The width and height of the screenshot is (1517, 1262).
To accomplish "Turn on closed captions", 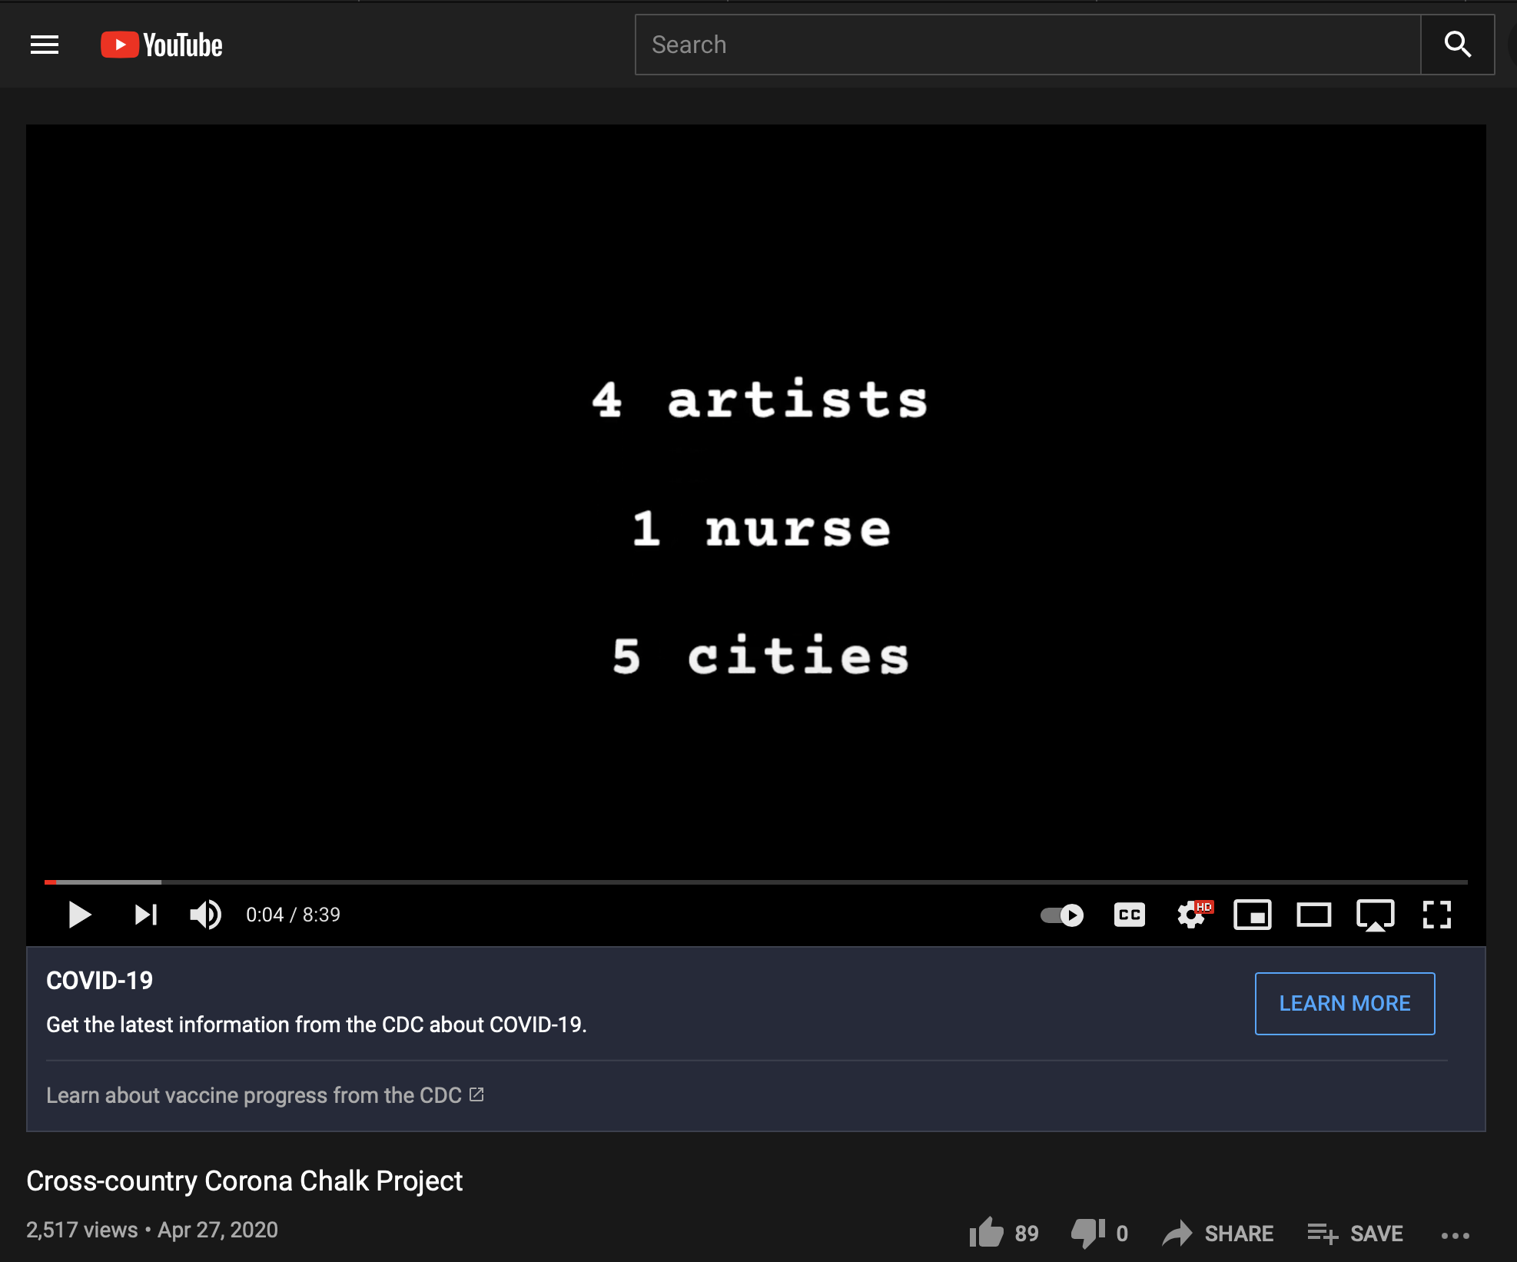I will 1129,915.
